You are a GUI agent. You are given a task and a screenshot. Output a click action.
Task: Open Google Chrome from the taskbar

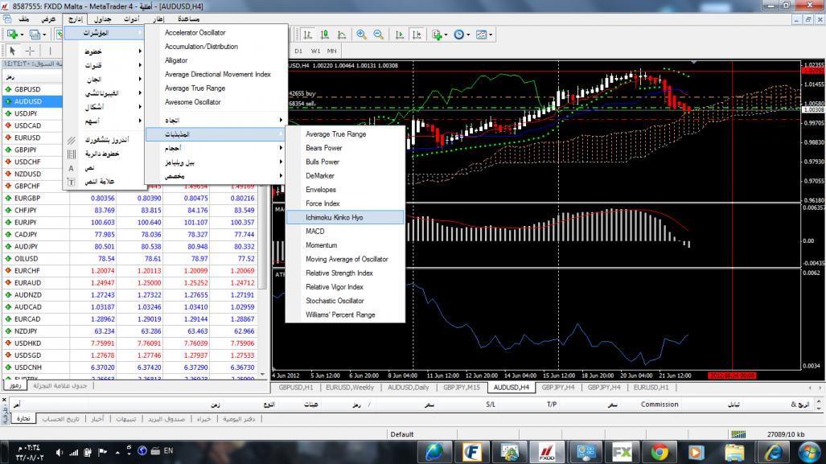tap(659, 451)
